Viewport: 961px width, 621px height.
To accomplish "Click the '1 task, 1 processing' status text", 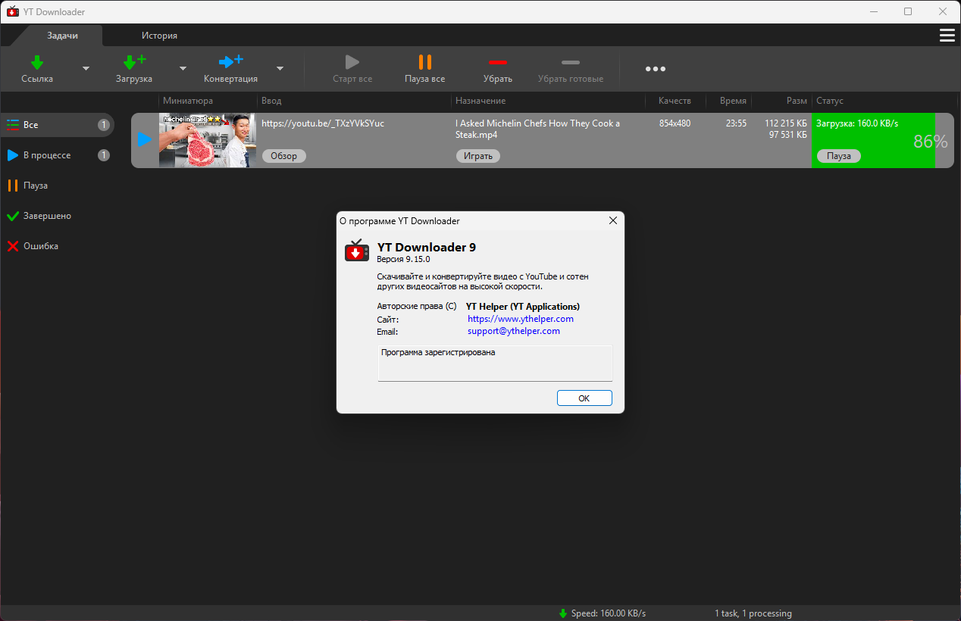I will pos(753,613).
